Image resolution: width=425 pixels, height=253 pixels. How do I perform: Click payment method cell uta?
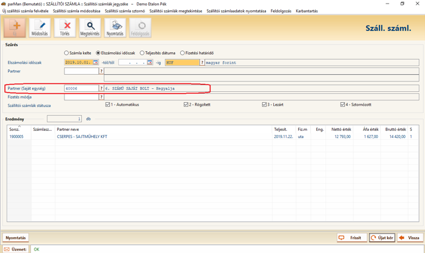[301, 137]
